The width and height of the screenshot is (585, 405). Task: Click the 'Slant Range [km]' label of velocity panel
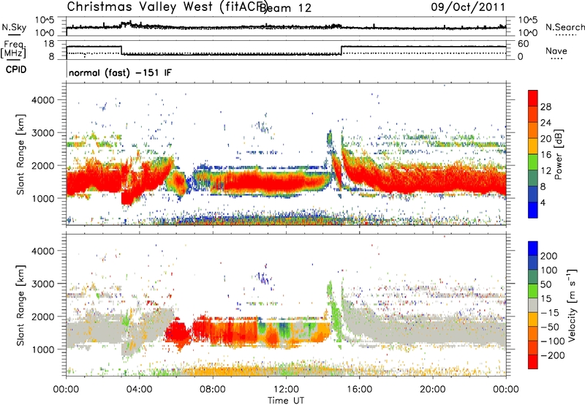[x=20, y=306]
